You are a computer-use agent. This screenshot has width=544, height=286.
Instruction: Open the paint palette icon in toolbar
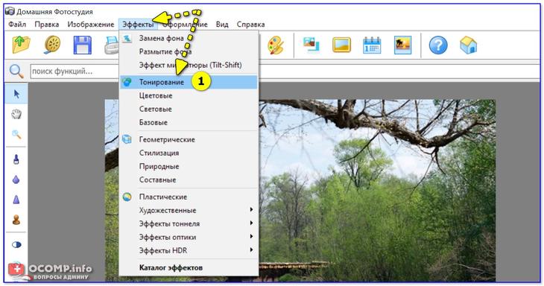click(x=276, y=45)
